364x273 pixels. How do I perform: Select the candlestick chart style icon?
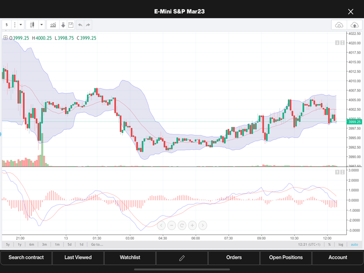[32, 25]
